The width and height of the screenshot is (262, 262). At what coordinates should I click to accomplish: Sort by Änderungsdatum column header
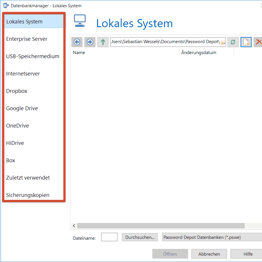206,52
